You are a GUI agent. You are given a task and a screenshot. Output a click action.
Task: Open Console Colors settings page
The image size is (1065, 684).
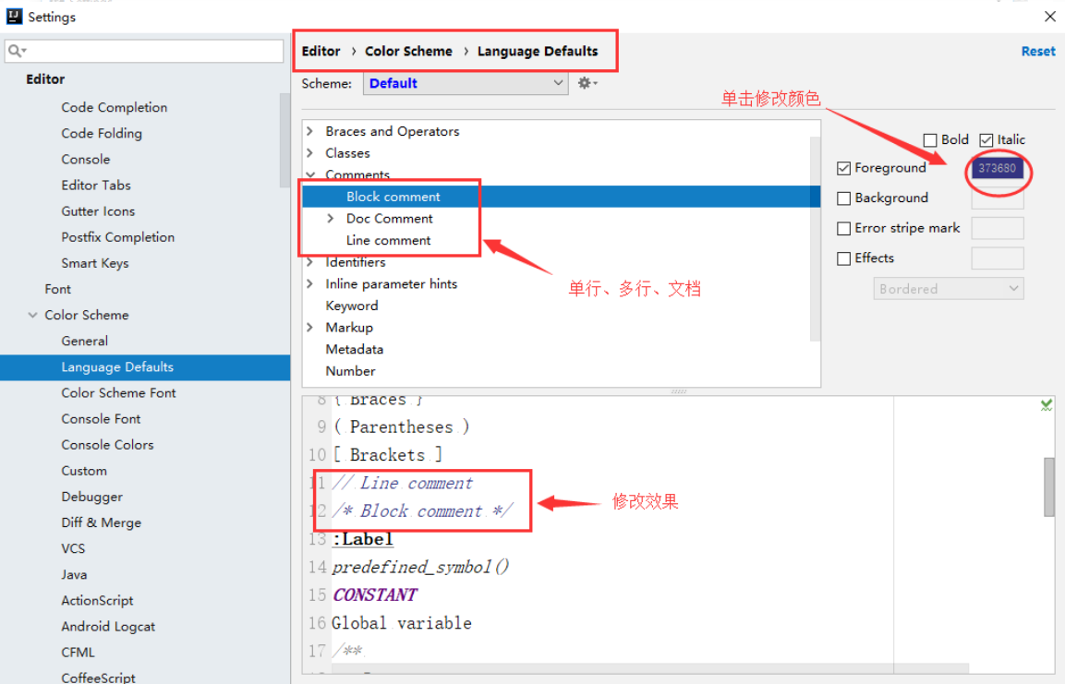click(107, 445)
